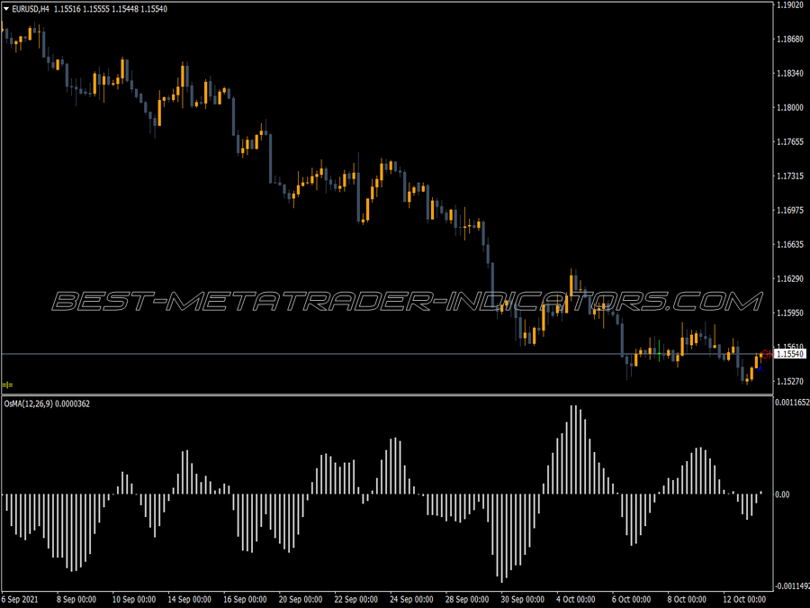Click the 22 Sep 00:00 time label
The width and height of the screenshot is (810, 608).
coord(355,599)
